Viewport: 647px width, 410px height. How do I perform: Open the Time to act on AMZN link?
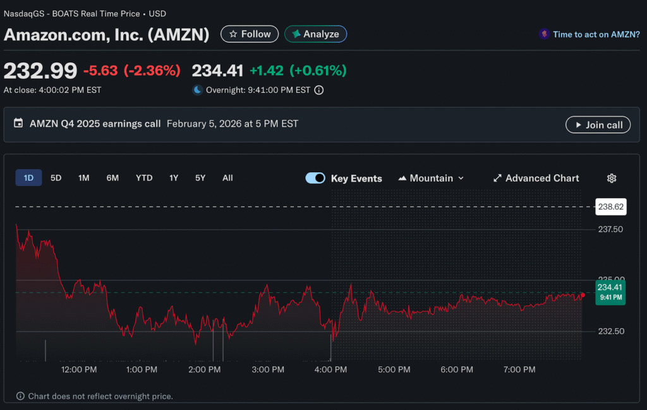click(x=596, y=35)
